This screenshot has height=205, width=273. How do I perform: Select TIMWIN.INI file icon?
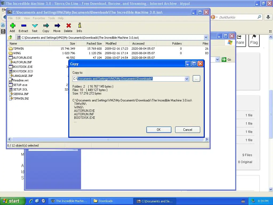[x=11, y=98]
